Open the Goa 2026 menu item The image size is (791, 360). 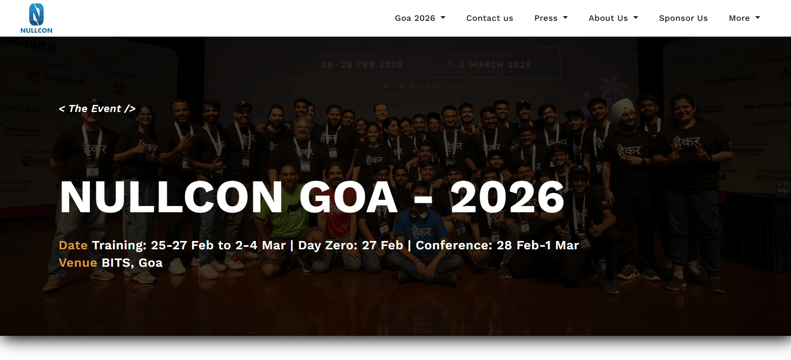[x=415, y=18]
